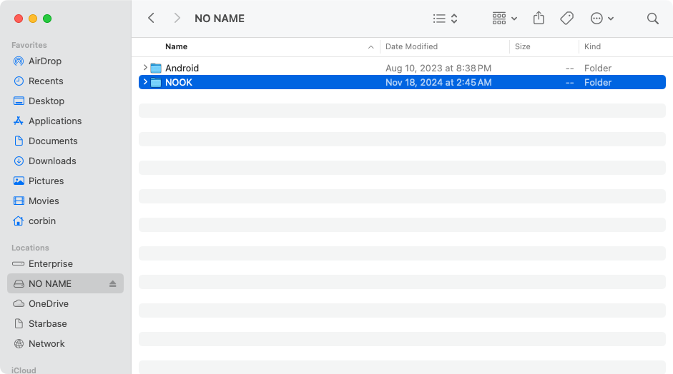This screenshot has height=374, width=673.
Task: Click the Android folder icon
Action: 156,68
